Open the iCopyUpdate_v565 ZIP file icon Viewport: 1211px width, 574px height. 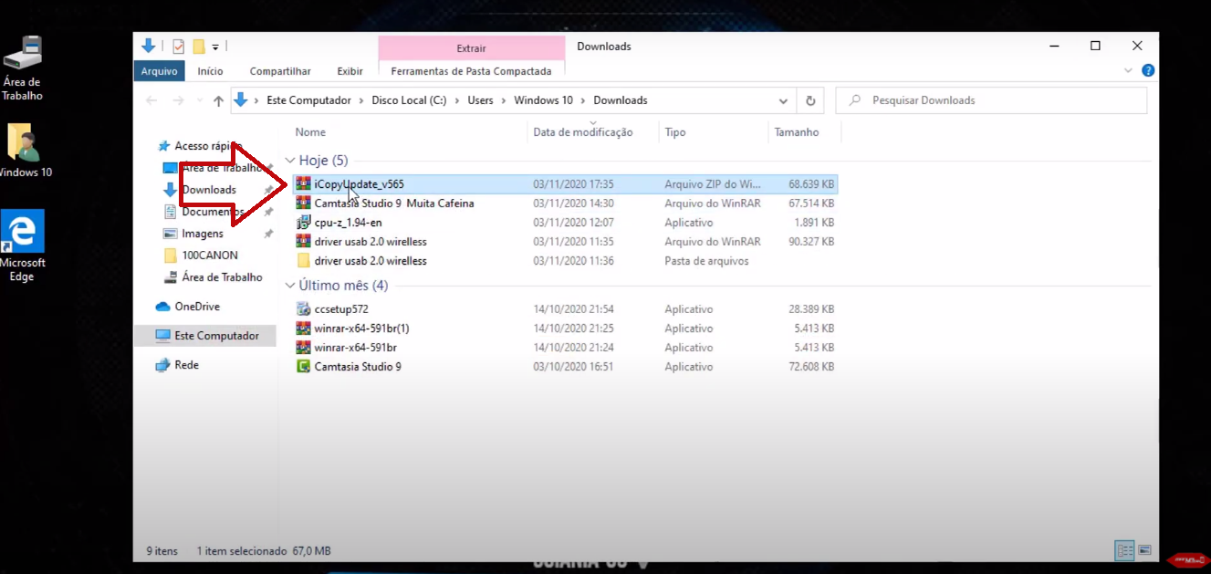[304, 184]
